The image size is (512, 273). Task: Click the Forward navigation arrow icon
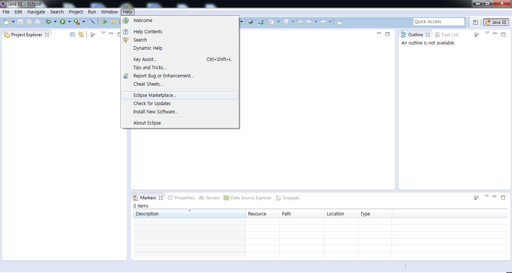323,22
